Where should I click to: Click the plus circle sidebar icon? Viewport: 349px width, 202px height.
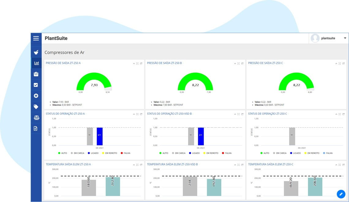coord(36,96)
